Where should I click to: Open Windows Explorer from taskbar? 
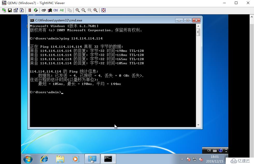point(60,159)
